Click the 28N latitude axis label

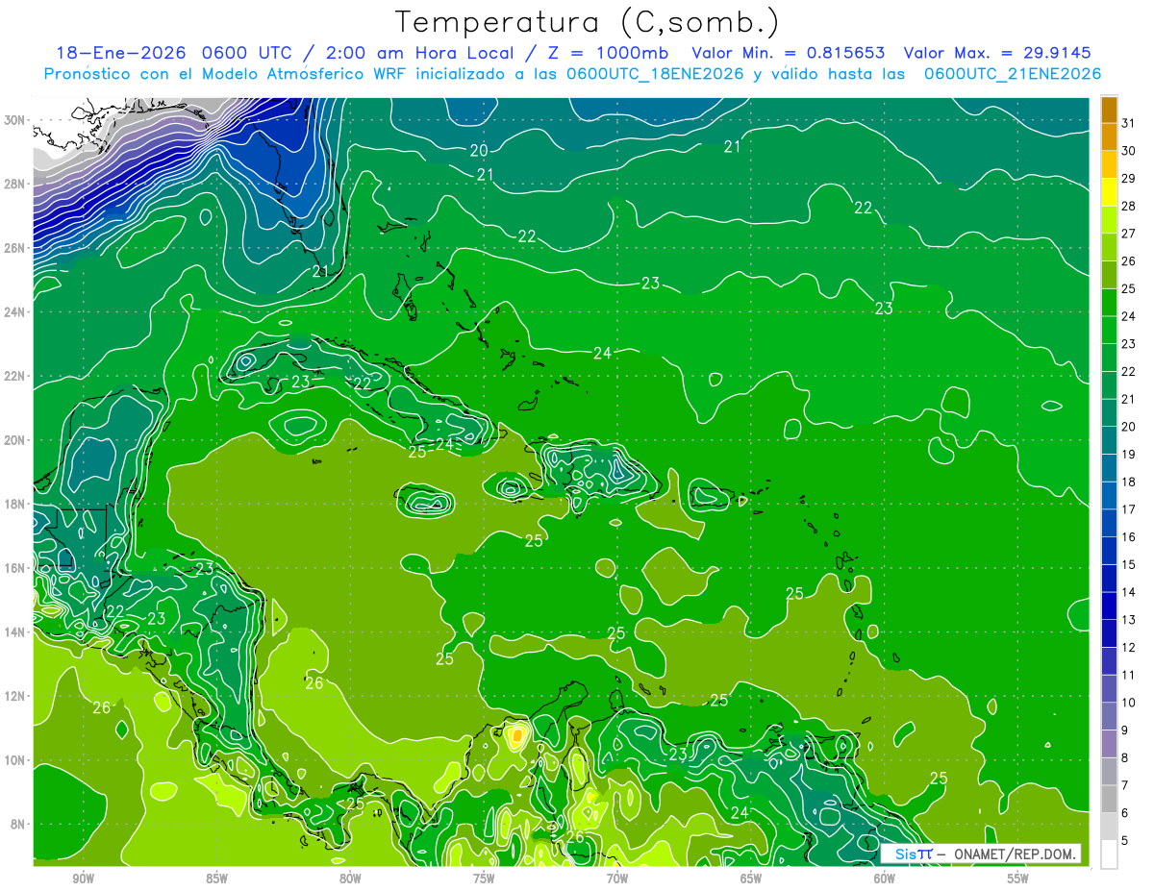tap(16, 184)
